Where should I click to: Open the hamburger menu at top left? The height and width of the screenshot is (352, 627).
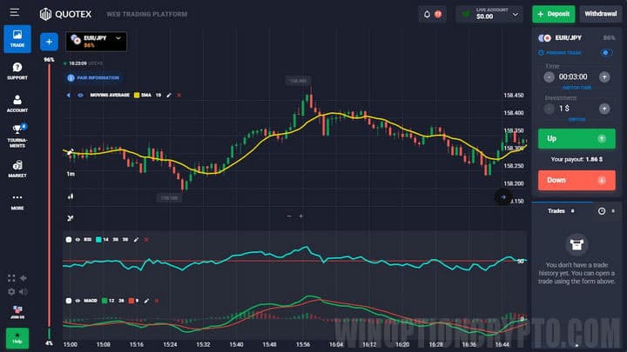(15, 12)
